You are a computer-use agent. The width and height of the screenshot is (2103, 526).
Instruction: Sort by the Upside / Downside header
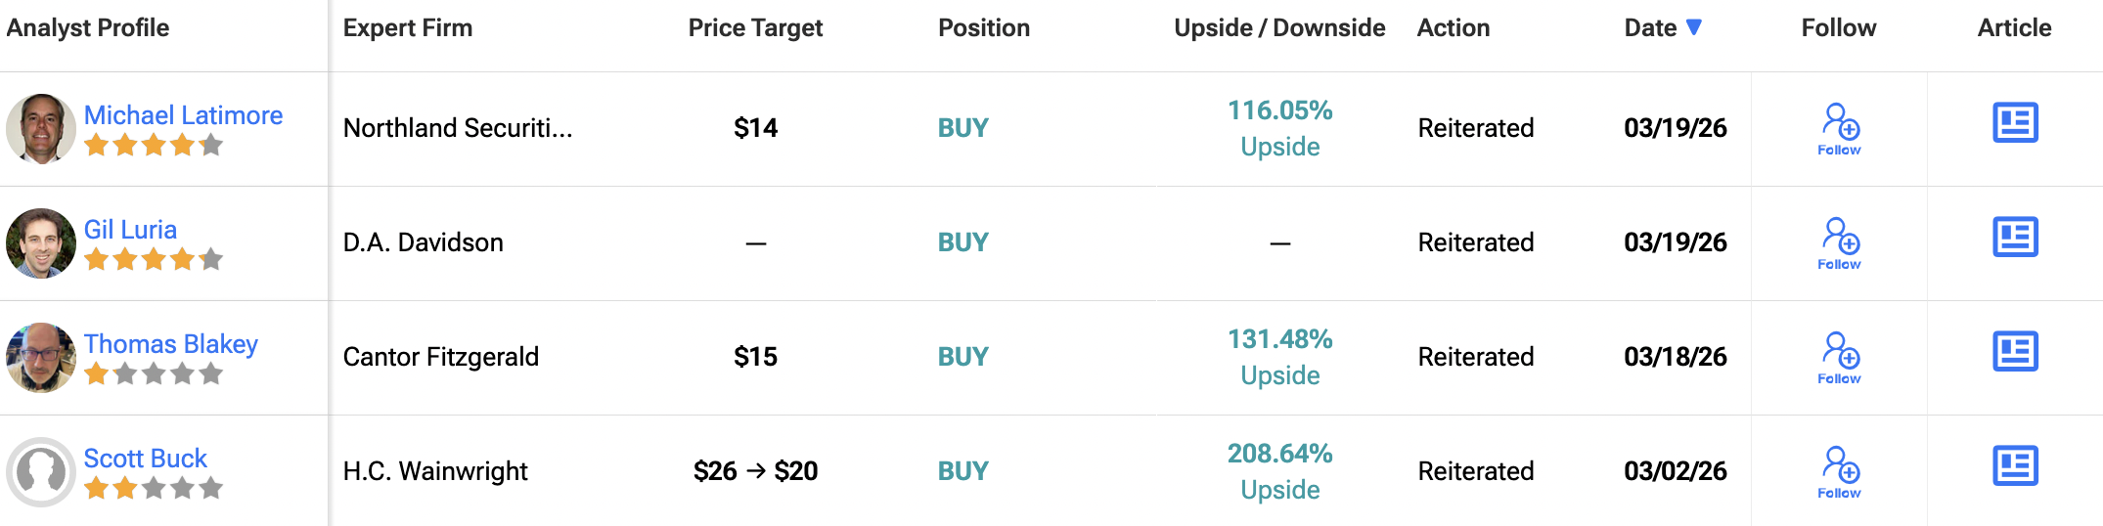click(x=1279, y=27)
